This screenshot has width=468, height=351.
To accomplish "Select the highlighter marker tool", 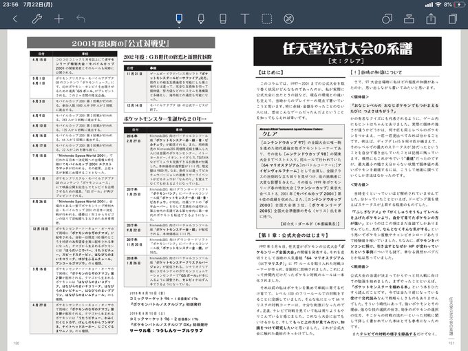I will [x=201, y=19].
